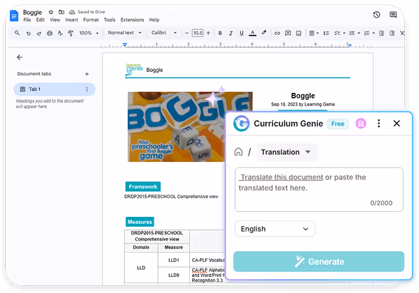Open the Tools menu
The width and height of the screenshot is (419, 293).
click(110, 20)
